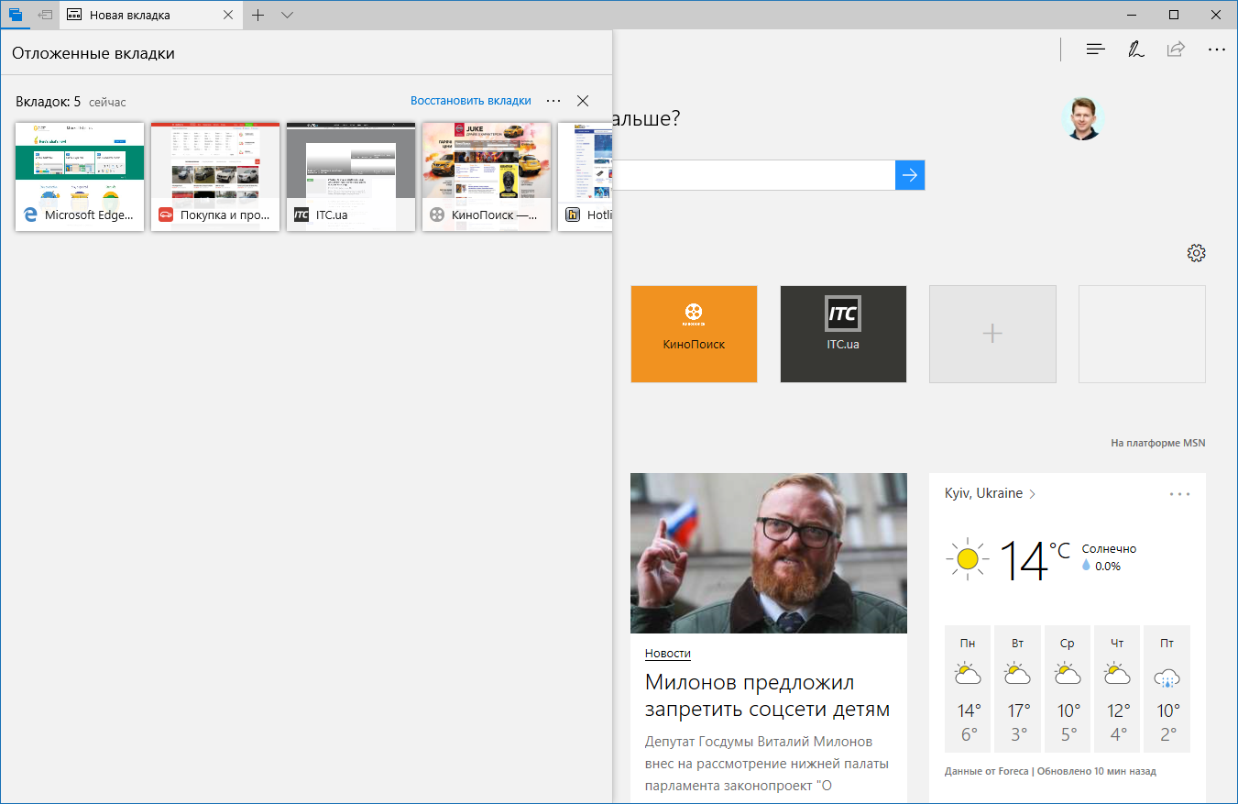Click the set tabs aside icon
Screen dimensions: 1238x804
point(45,15)
